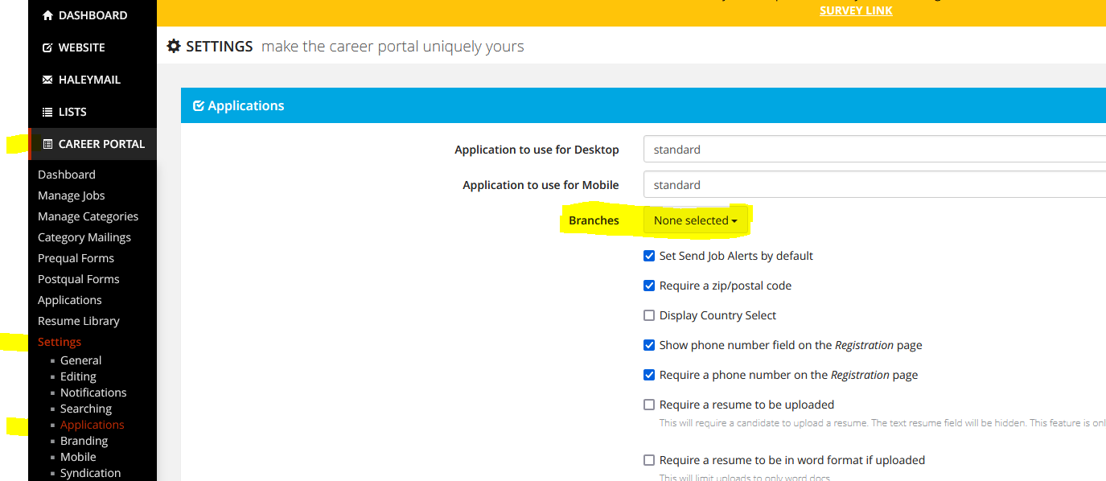Open Postqual Forms page

[79, 279]
